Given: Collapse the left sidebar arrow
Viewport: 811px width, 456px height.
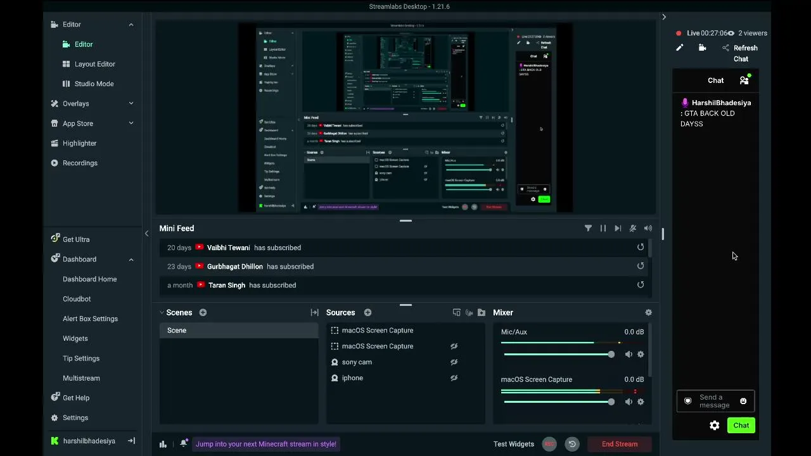Looking at the screenshot, I should 146,234.
